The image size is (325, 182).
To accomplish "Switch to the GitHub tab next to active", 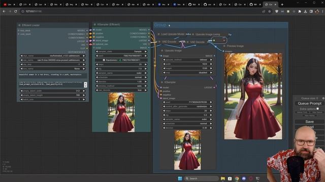I will click(255, 5).
